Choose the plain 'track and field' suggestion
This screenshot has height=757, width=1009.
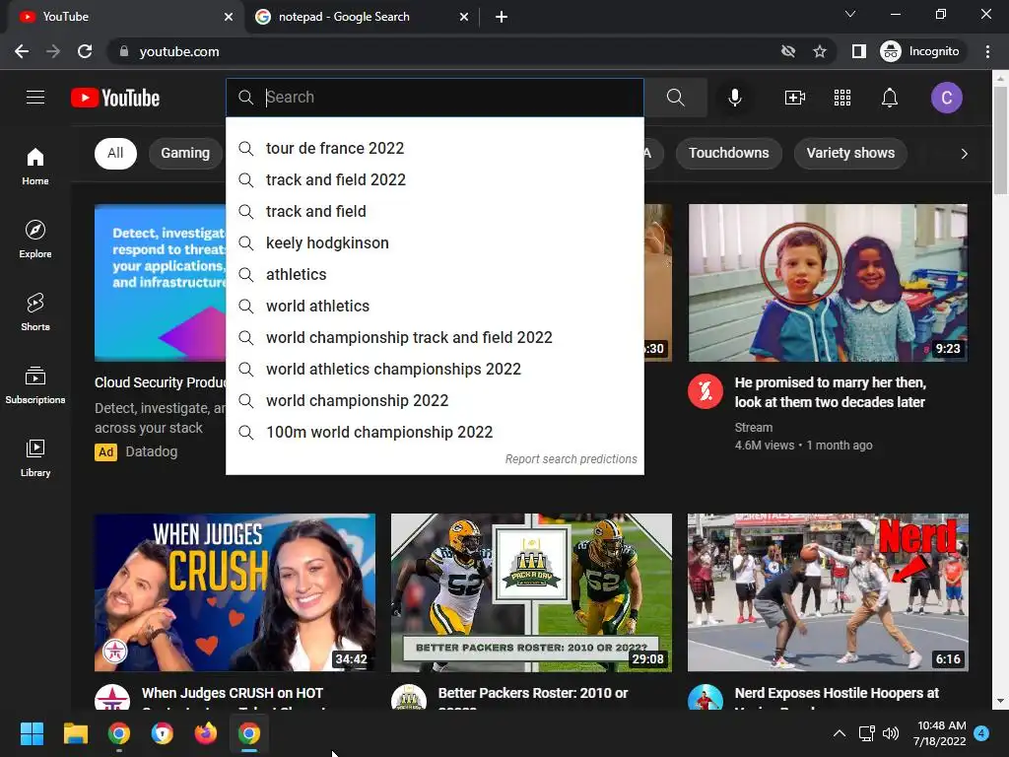pos(435,211)
